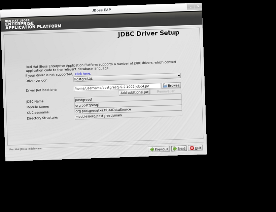Click the Red Hat JBoss Enterprise Application Platform logo
The image size is (276, 212).
click(33, 25)
